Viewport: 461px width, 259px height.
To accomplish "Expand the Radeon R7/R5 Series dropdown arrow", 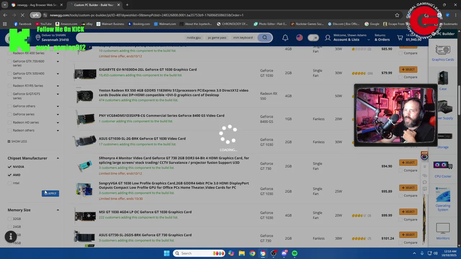I will click(58, 86).
